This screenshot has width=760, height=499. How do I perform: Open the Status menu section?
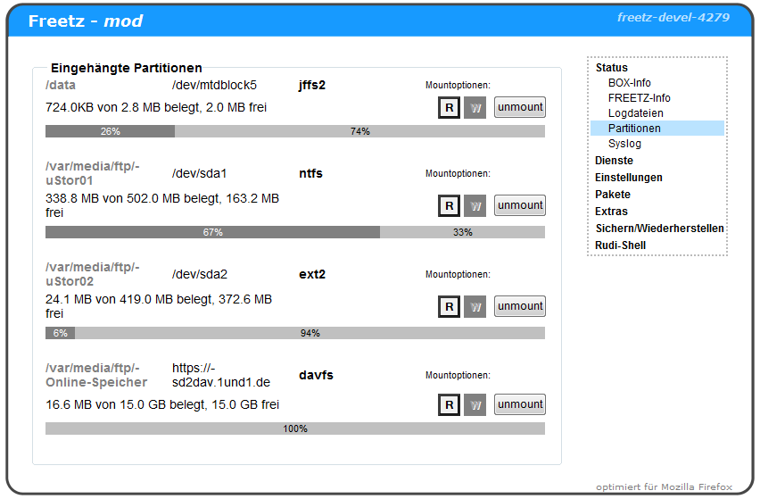[x=611, y=68]
